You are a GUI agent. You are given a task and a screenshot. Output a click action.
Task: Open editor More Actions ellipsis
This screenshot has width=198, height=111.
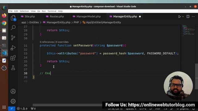pos(193,16)
